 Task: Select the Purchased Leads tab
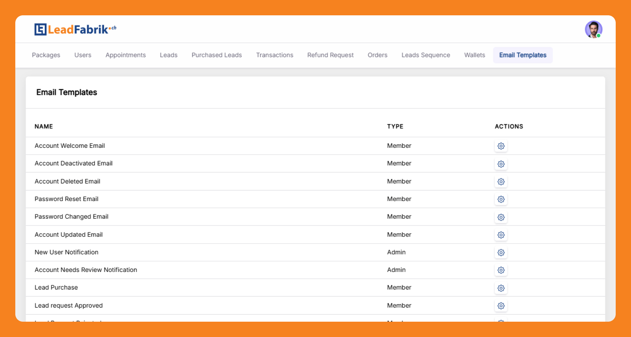pos(216,55)
